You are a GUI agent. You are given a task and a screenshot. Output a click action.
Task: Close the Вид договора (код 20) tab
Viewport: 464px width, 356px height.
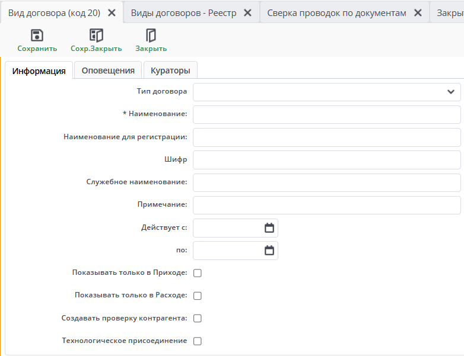click(x=112, y=12)
